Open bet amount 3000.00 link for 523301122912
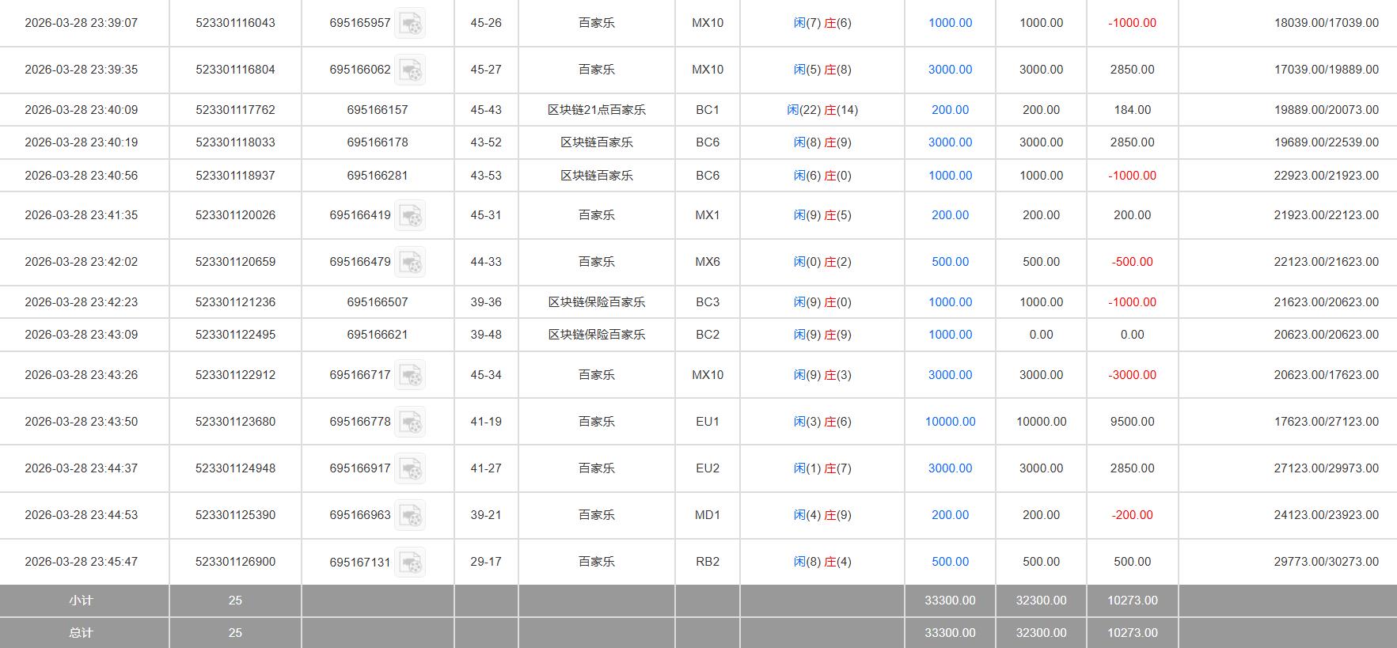 coord(950,375)
